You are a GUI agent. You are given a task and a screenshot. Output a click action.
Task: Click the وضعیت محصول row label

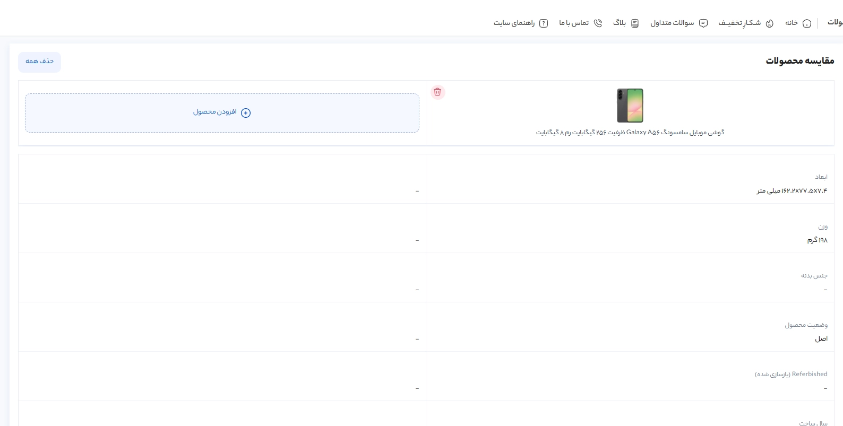(x=806, y=325)
